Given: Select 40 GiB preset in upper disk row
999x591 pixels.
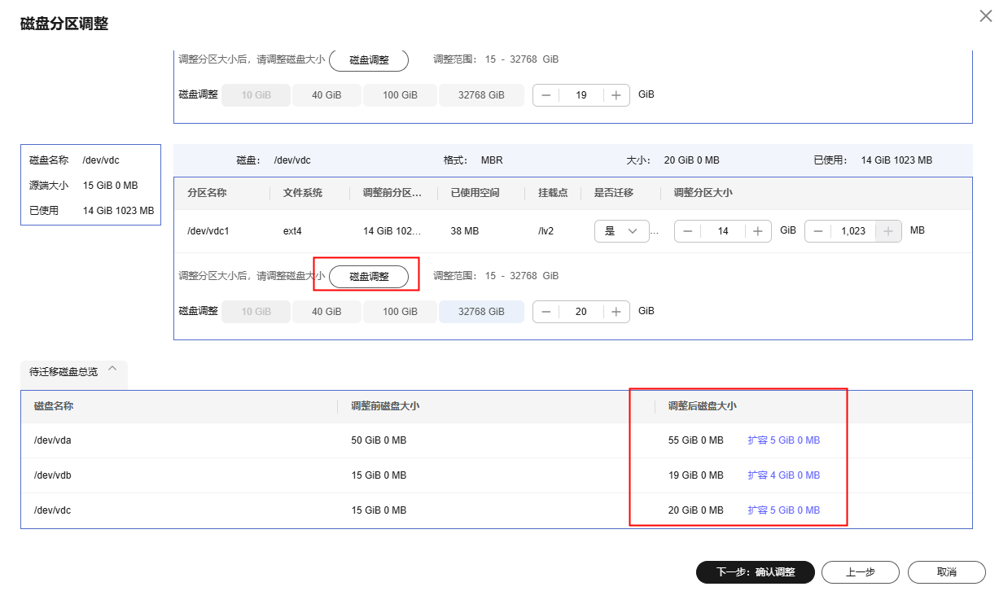Looking at the screenshot, I should coord(326,95).
